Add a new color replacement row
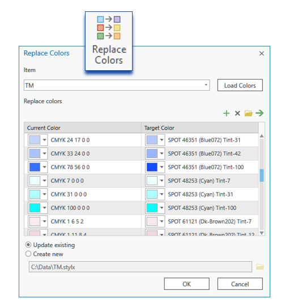 (227, 113)
